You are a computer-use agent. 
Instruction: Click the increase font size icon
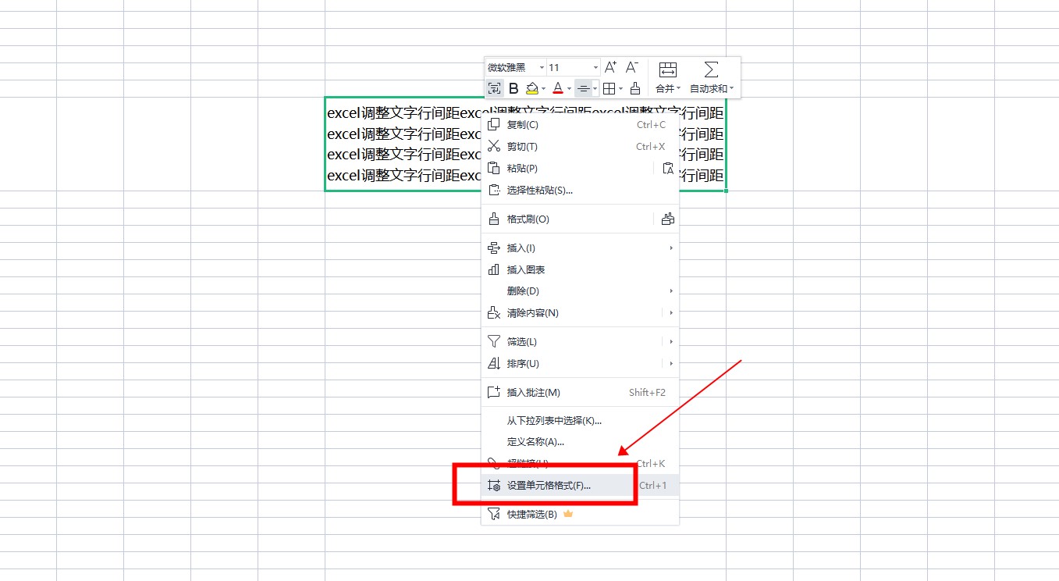click(610, 67)
